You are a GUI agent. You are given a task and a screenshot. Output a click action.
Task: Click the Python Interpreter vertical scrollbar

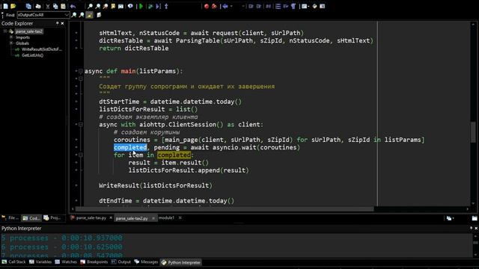point(476,245)
